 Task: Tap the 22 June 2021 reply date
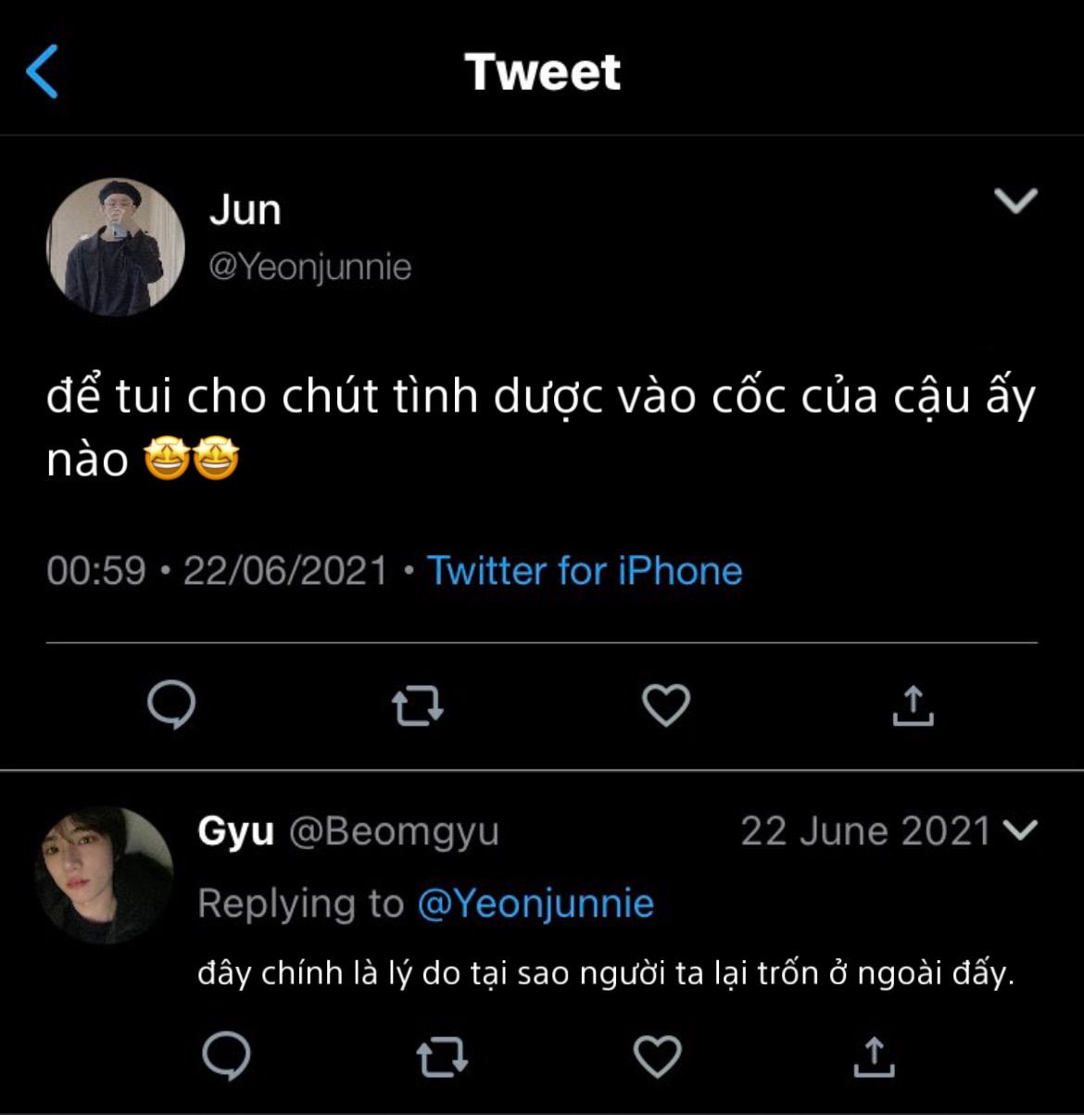pyautogui.click(x=865, y=831)
